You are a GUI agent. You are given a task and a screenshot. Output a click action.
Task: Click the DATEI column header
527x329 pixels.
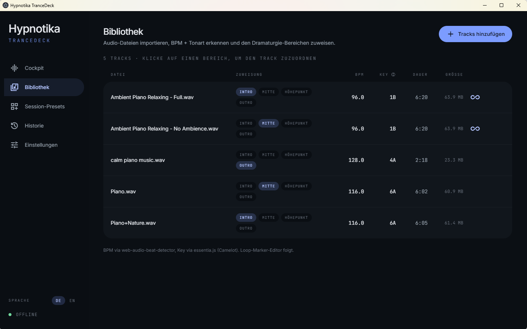[x=118, y=75]
